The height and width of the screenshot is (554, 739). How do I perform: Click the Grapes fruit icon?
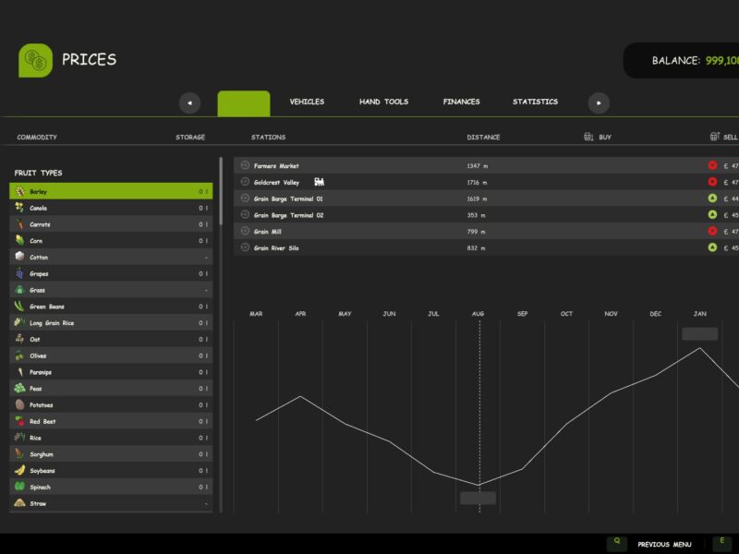[19, 273]
